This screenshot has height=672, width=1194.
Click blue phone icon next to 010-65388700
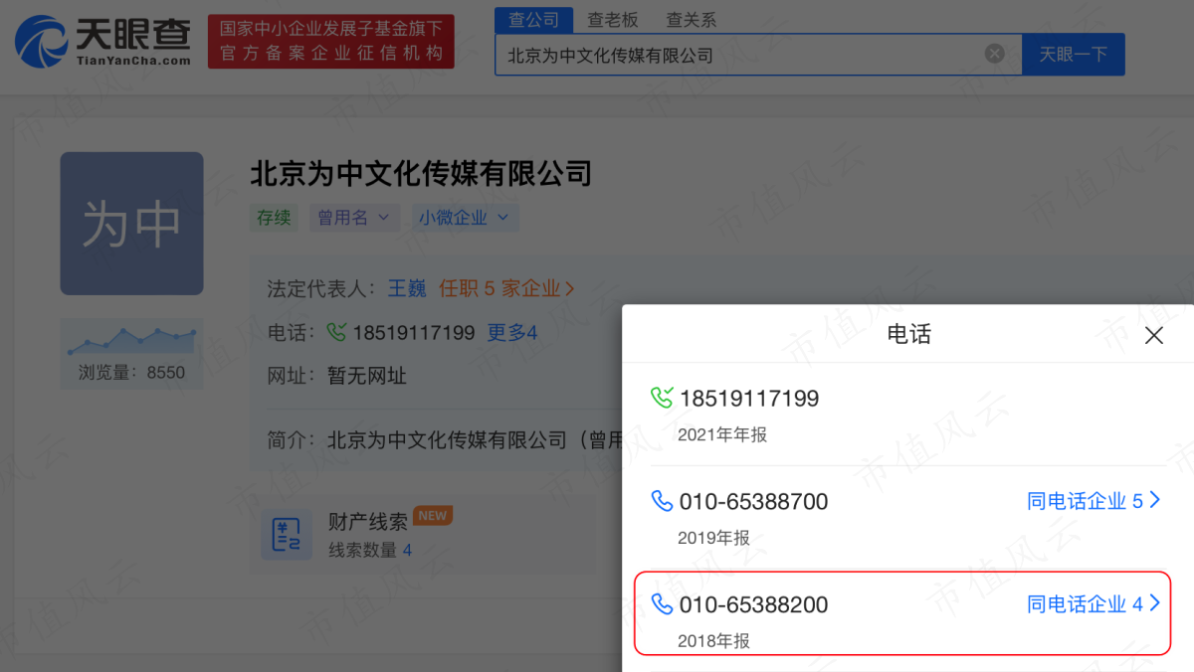662,501
